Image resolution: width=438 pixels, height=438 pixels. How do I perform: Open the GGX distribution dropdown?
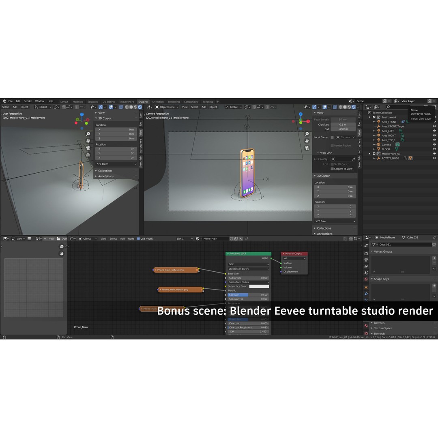point(248,264)
